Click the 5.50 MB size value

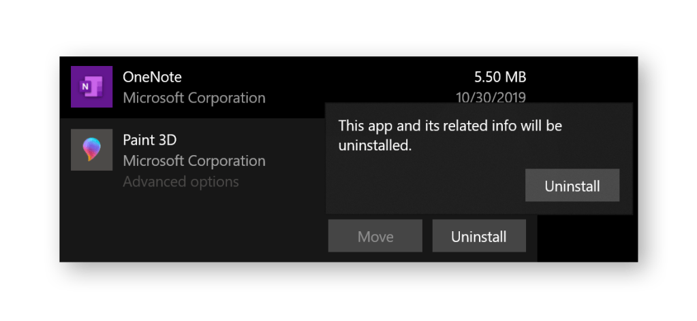500,77
